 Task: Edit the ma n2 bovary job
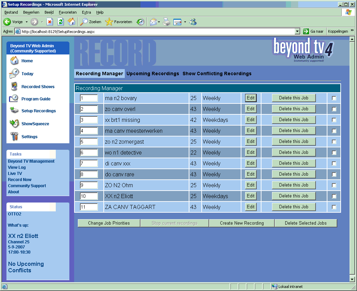(251, 98)
